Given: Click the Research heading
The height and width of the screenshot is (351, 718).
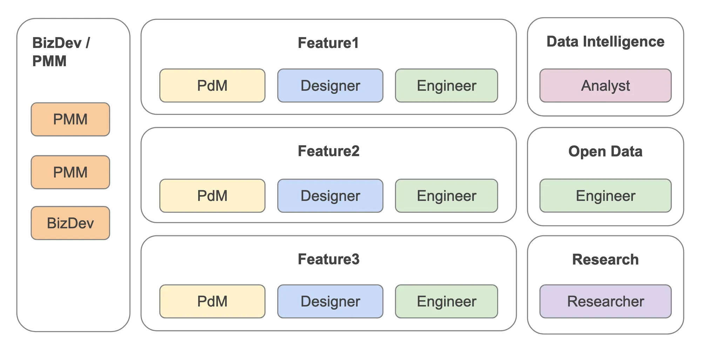Looking at the screenshot, I should click(x=605, y=260).
